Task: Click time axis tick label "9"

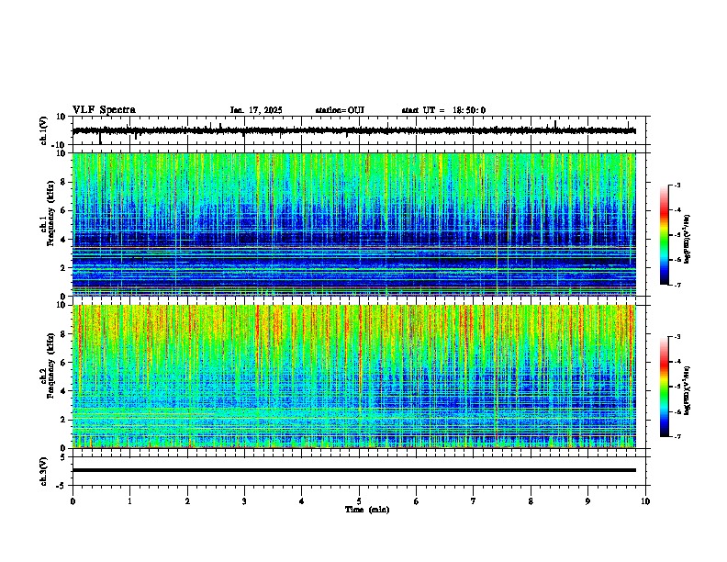Action: [x=587, y=501]
